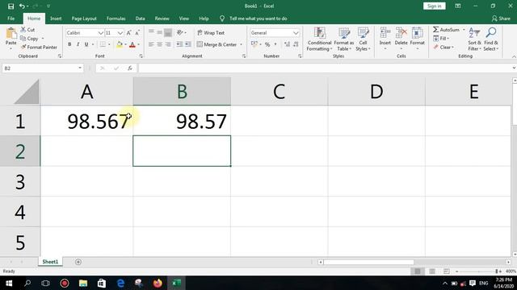Click Decrease Decimal button

(x=296, y=44)
